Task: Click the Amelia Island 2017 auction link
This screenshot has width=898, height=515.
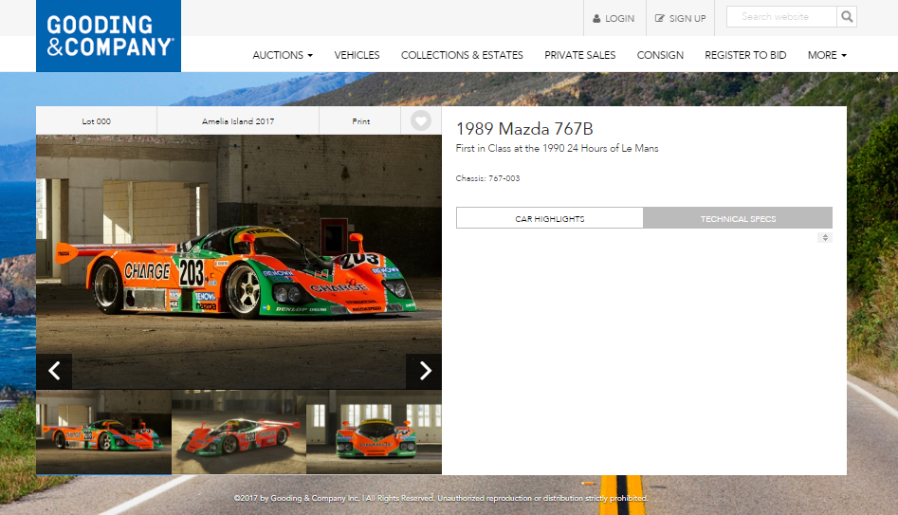Action: (238, 121)
